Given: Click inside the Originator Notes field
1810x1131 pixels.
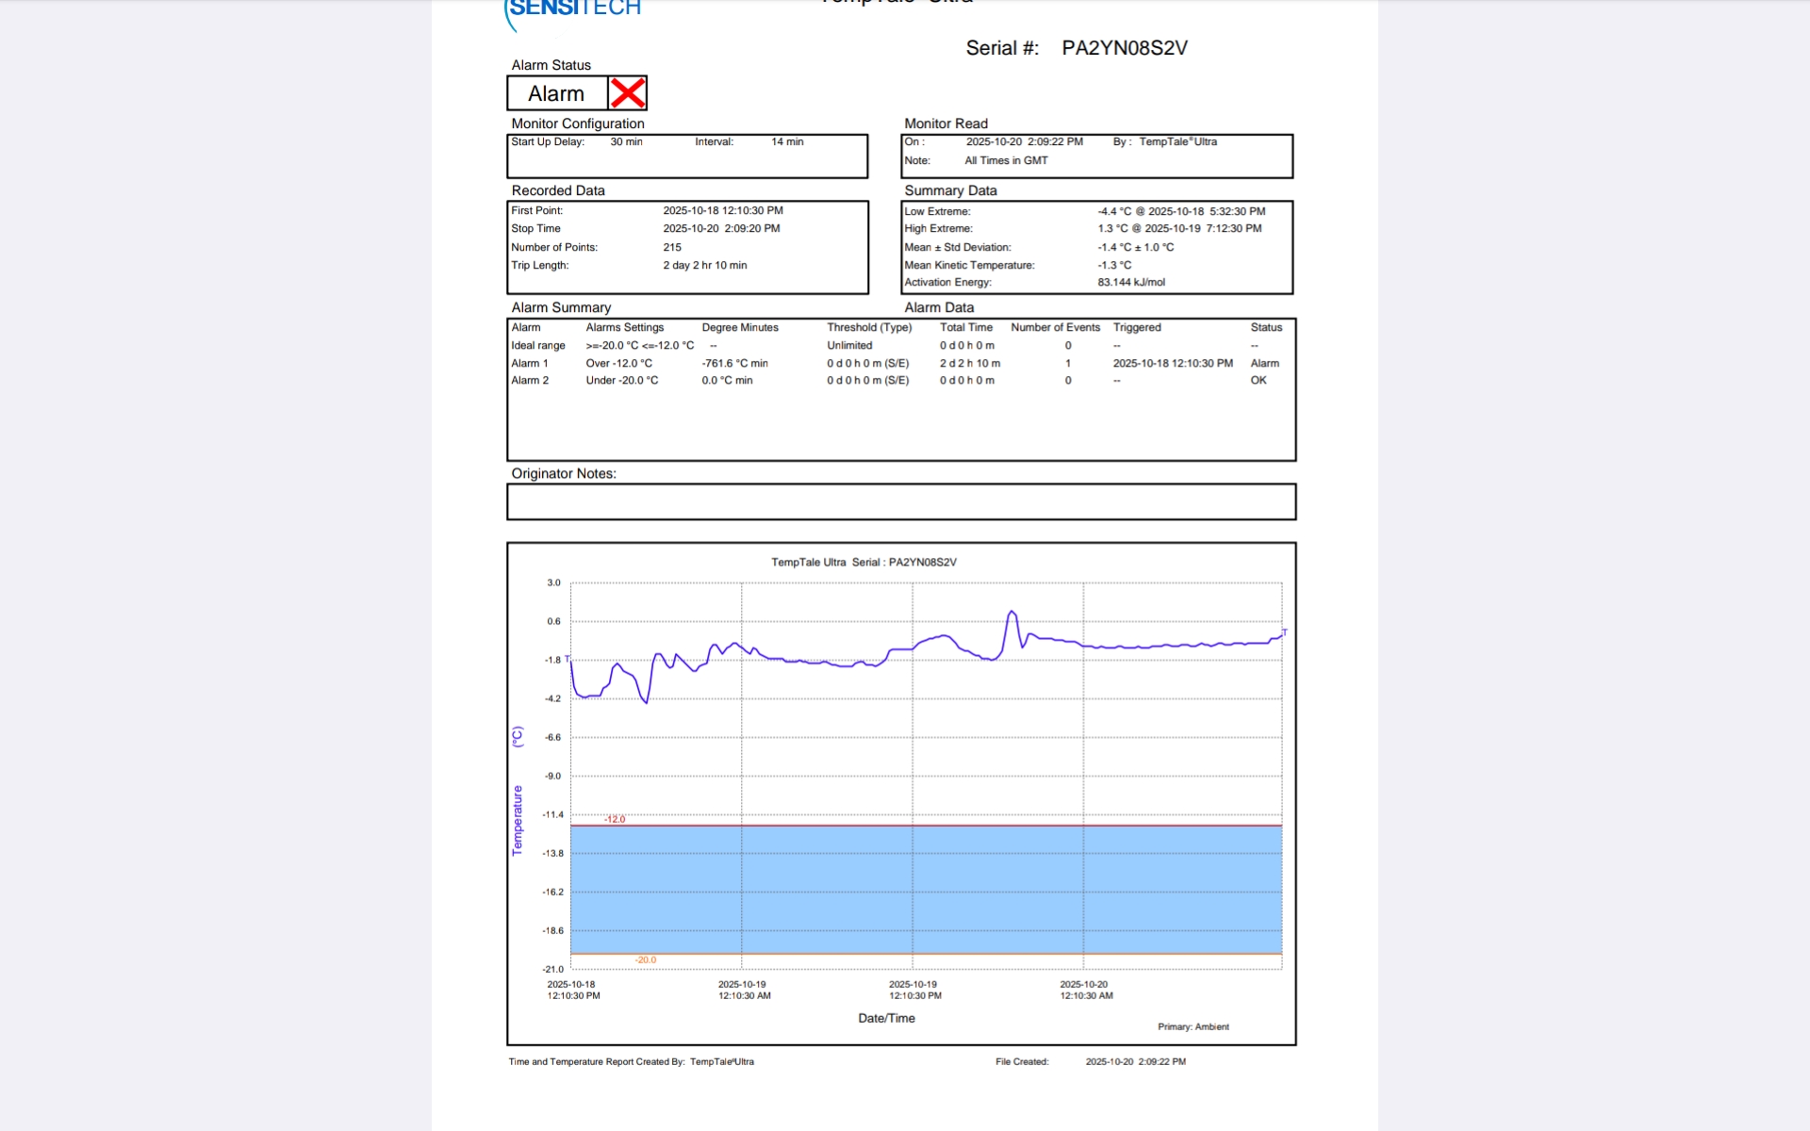Looking at the screenshot, I should [x=900, y=501].
